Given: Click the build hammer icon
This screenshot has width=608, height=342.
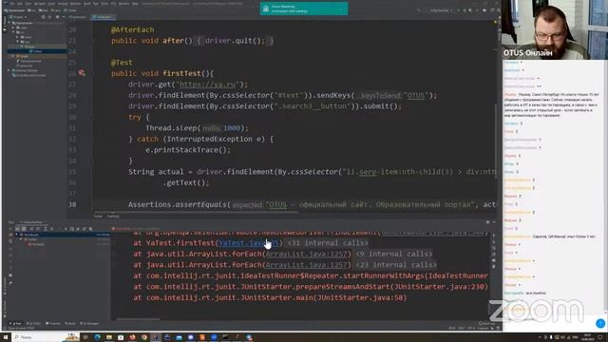Looking at the screenshot, I should 419,10.
